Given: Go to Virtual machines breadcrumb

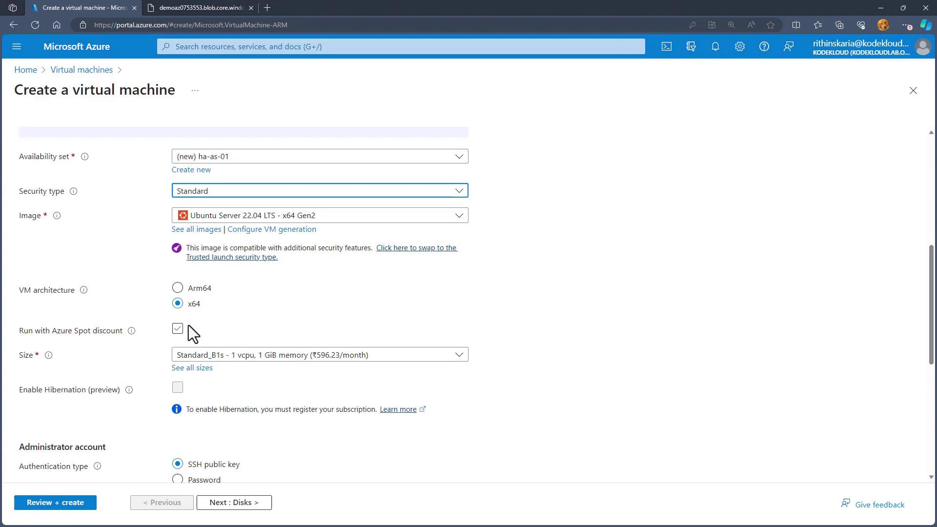Looking at the screenshot, I should [x=81, y=70].
